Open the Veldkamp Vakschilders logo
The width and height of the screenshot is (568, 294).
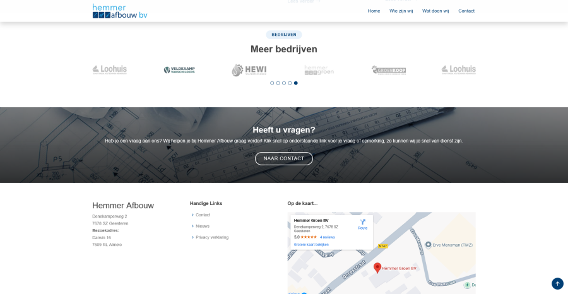point(179,70)
